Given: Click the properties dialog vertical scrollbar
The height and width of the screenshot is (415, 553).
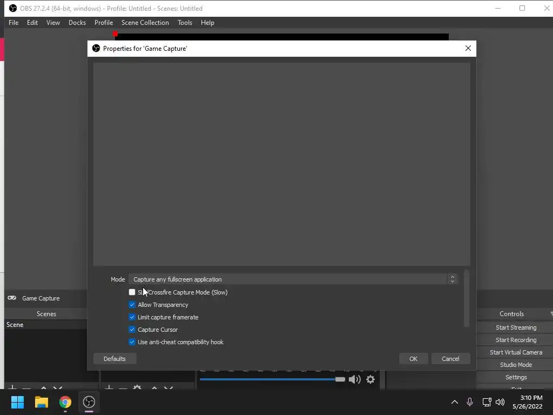Looking at the screenshot, I should tap(466, 298).
